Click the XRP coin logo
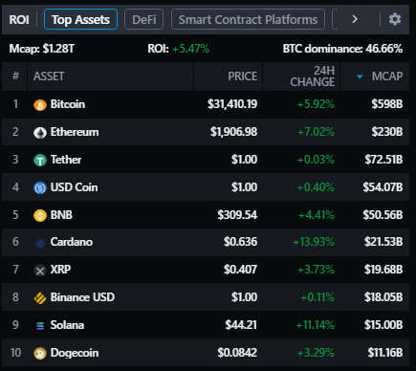 40,271
